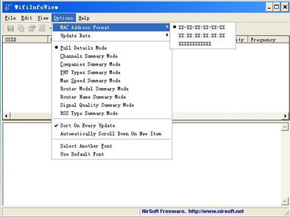Click the Frequency column header
The width and height of the screenshot is (290, 217).
click(x=268, y=39)
